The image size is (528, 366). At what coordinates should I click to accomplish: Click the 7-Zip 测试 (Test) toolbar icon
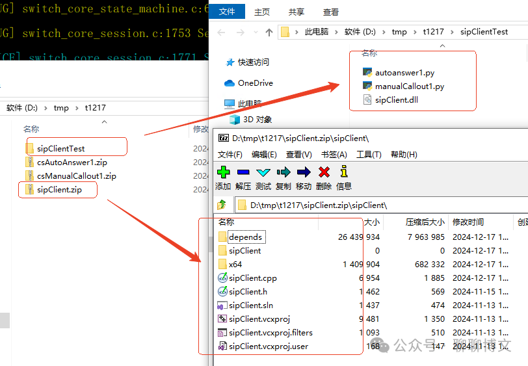click(263, 172)
